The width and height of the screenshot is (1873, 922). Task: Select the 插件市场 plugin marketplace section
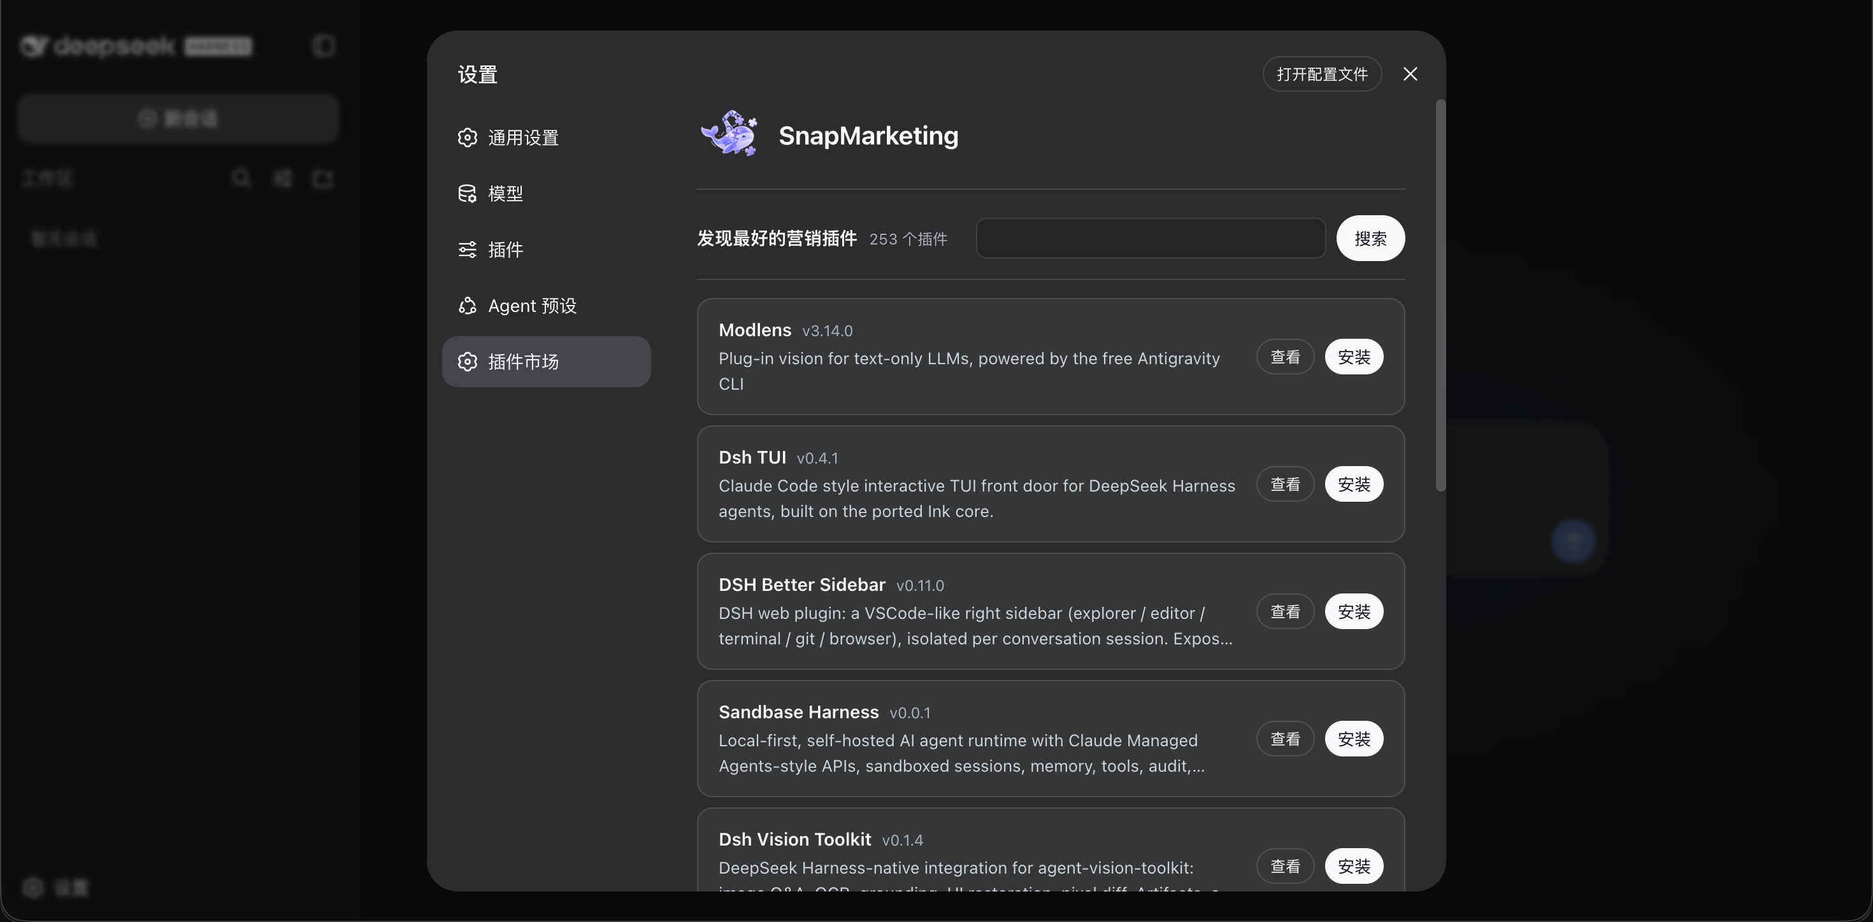[x=546, y=361]
